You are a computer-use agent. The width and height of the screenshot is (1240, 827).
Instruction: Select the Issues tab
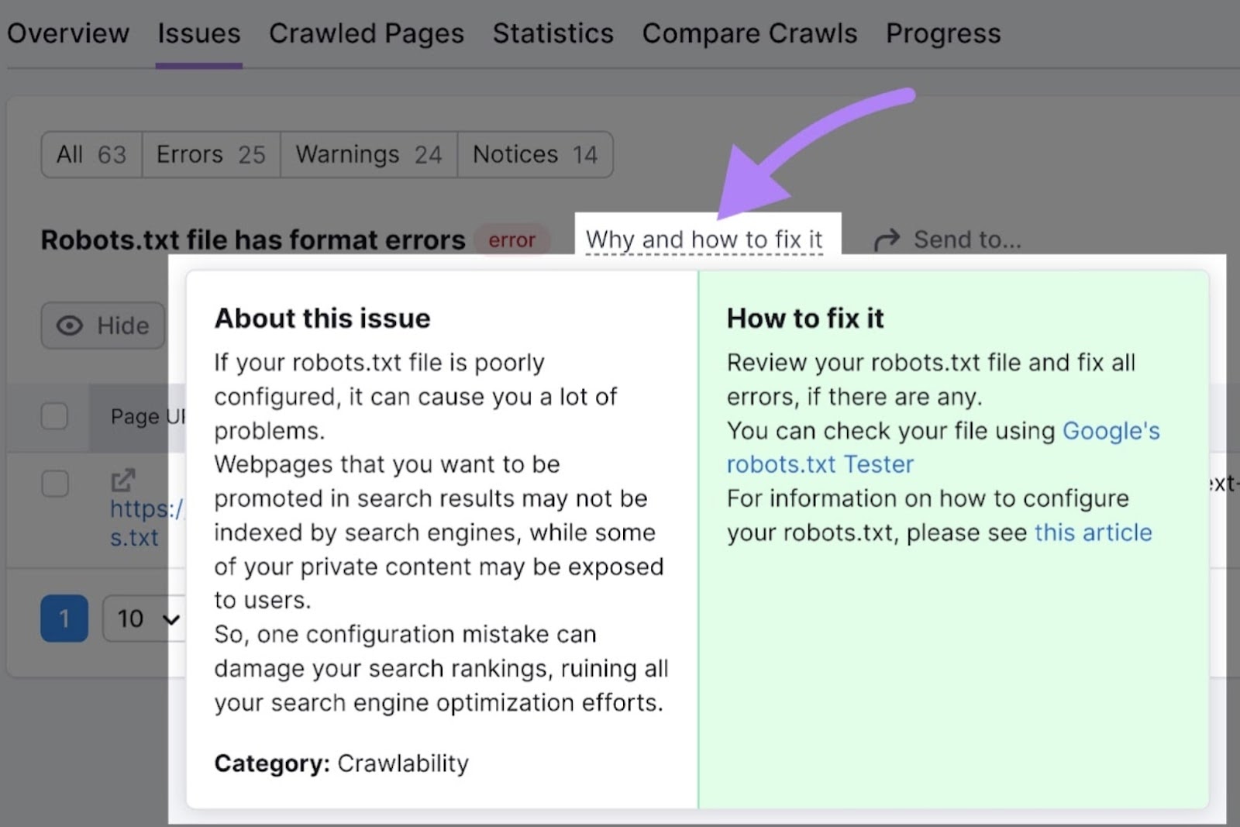tap(198, 33)
